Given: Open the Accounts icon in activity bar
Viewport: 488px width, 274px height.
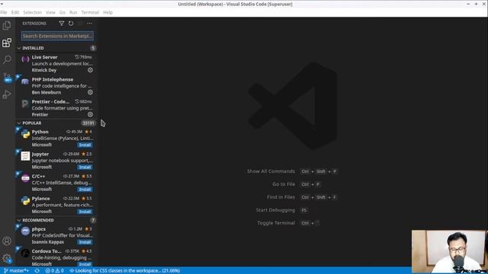Looking at the screenshot, I should tap(7, 241).
